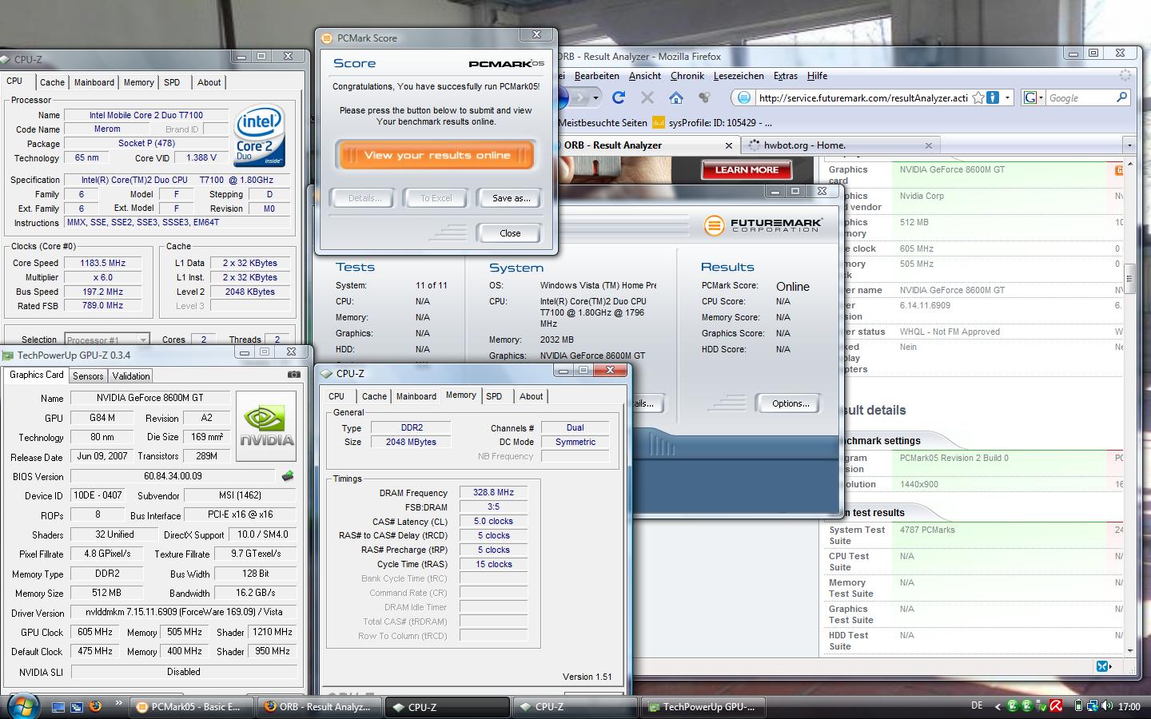The width and height of the screenshot is (1151, 719).
Task: Click the search magnifier icon
Action: tap(1121, 97)
